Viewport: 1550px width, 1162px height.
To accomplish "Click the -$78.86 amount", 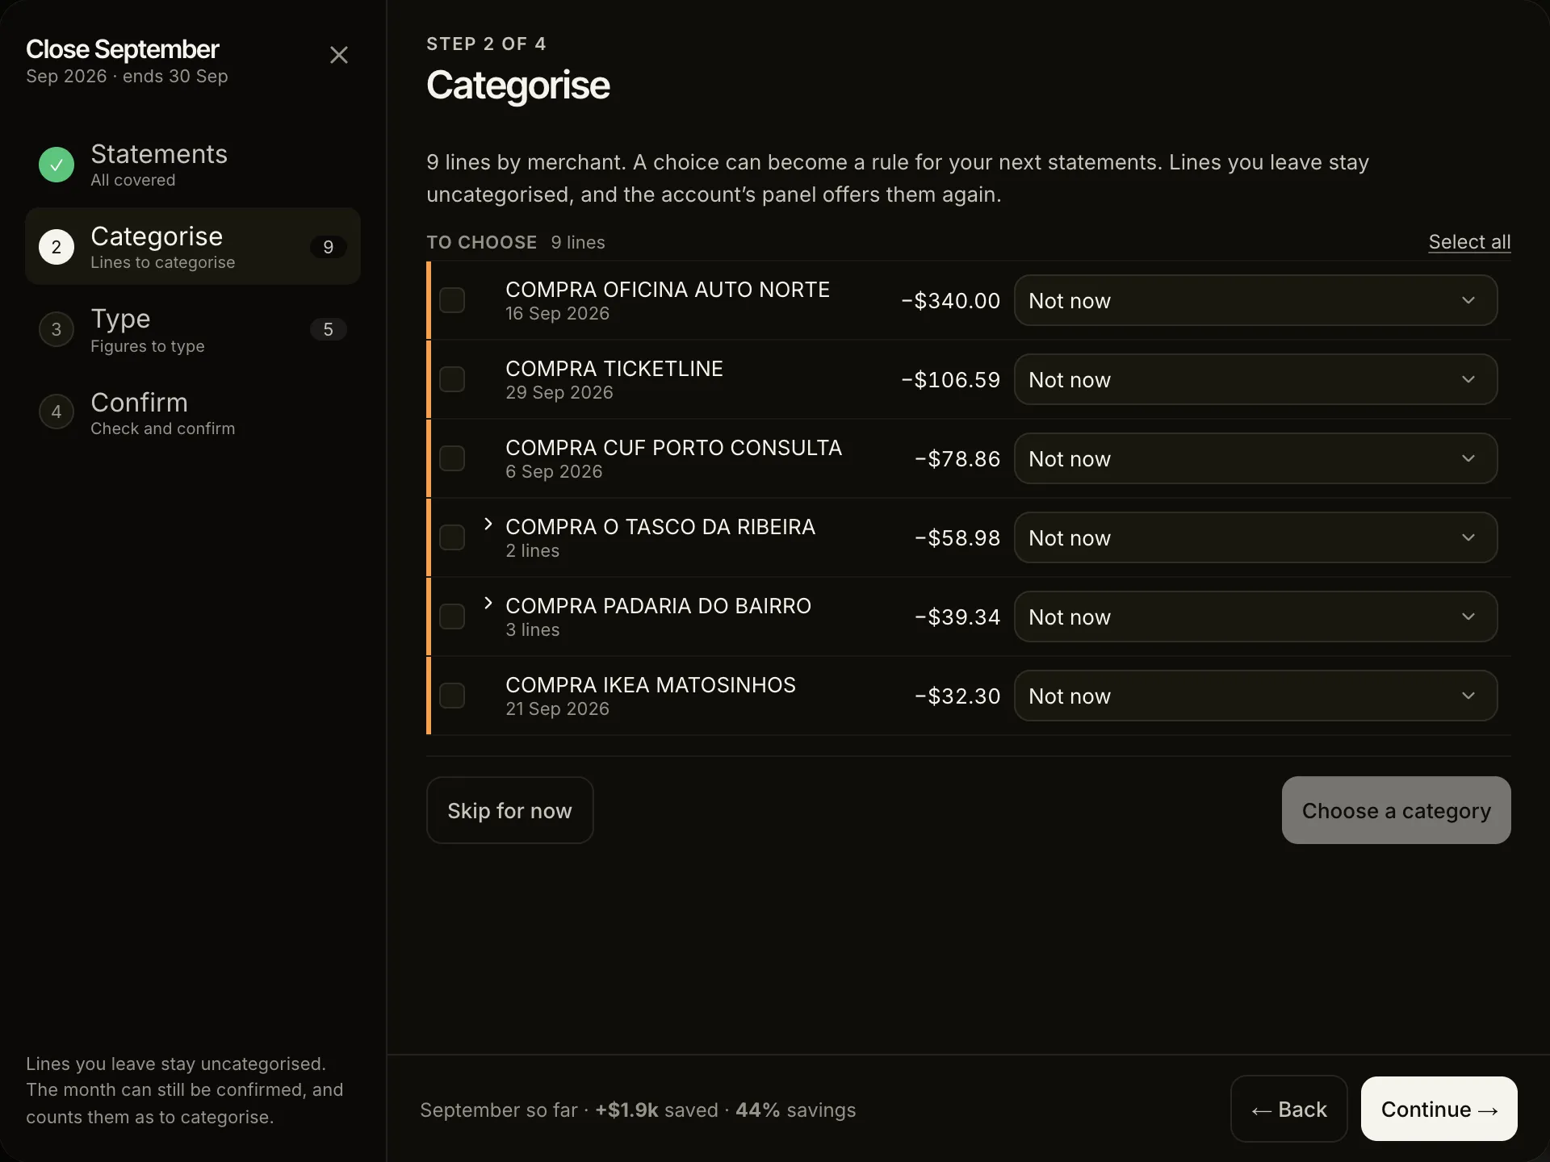I will (957, 458).
